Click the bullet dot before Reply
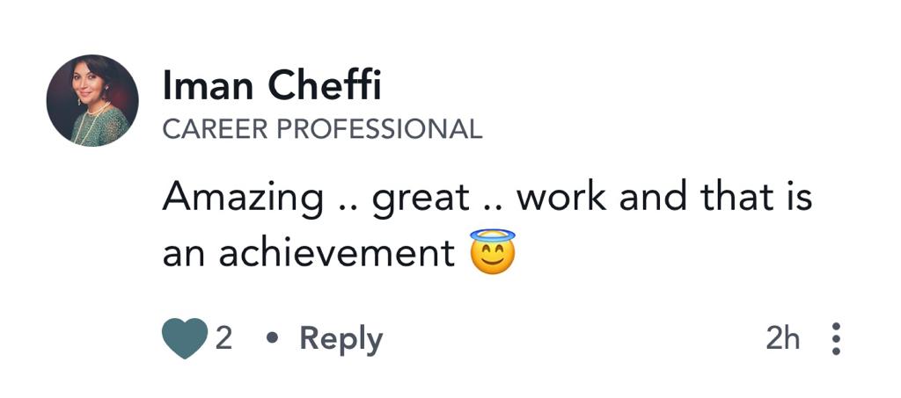This screenshot has width=901, height=398. click(273, 339)
